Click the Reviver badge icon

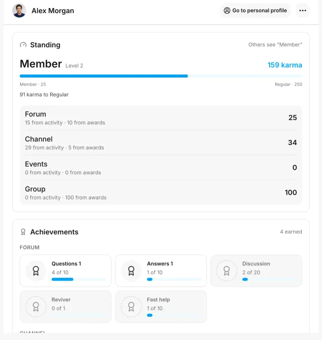[36, 307]
